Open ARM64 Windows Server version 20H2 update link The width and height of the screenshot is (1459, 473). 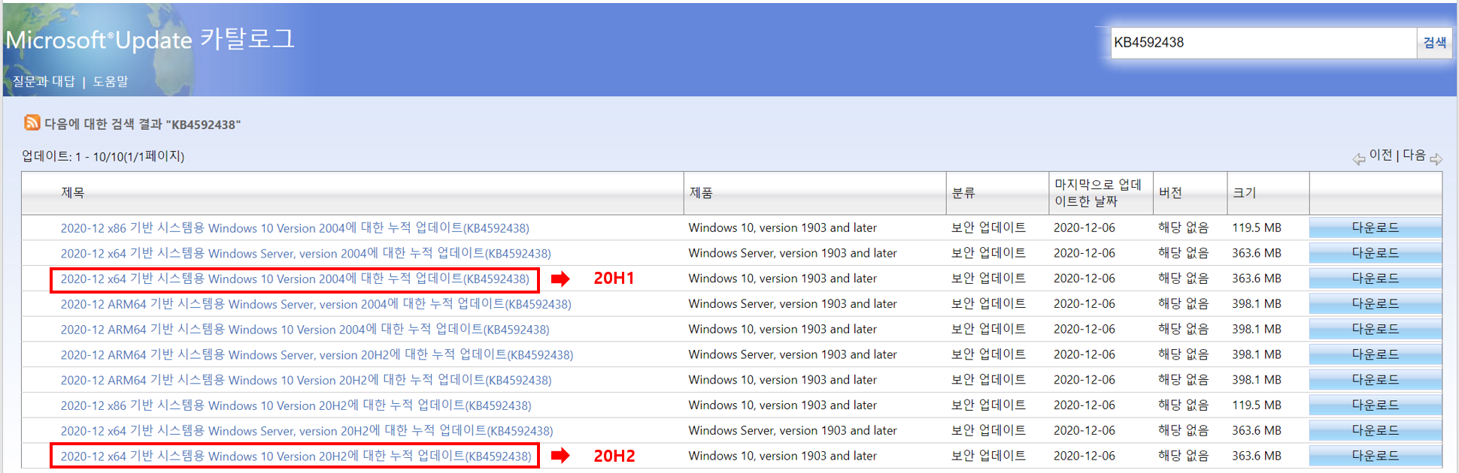317,354
